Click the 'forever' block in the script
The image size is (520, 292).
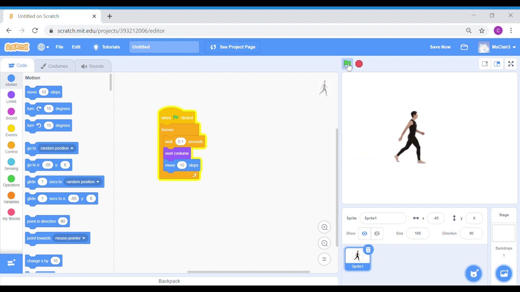coord(167,130)
